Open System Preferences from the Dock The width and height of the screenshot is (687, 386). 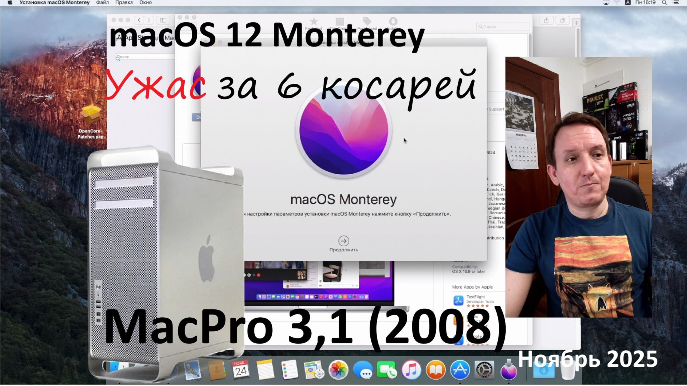click(484, 370)
